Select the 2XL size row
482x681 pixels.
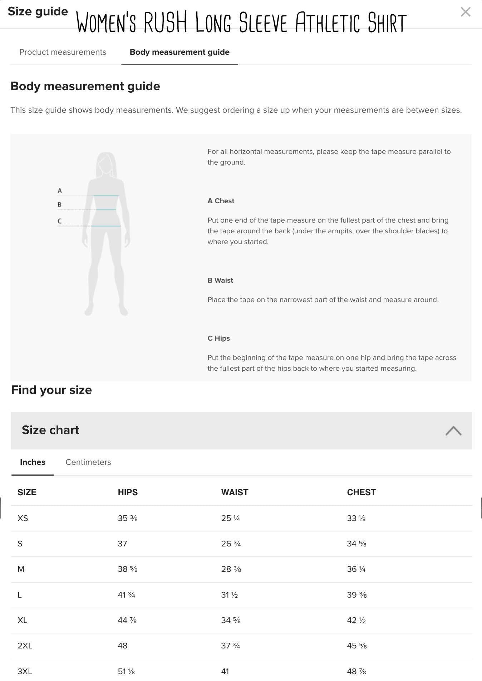(25, 646)
